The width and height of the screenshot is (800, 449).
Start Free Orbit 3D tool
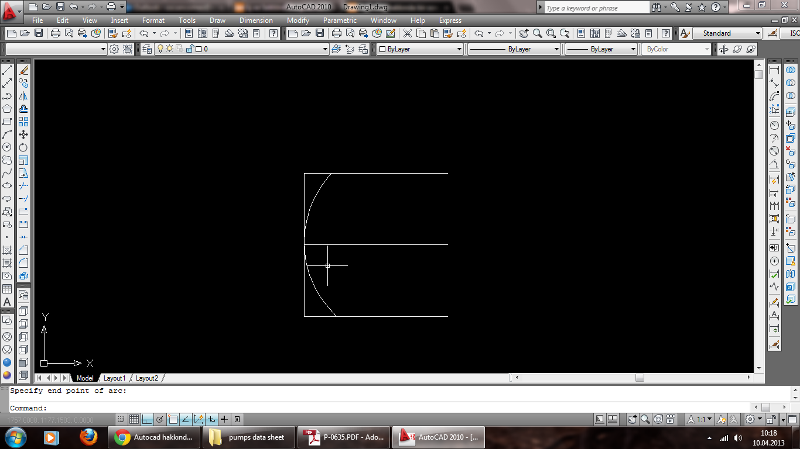pyautogui.click(x=737, y=49)
